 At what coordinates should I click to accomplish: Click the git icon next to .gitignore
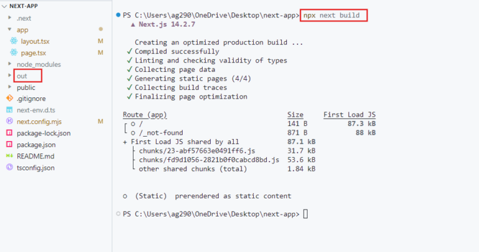click(9, 99)
